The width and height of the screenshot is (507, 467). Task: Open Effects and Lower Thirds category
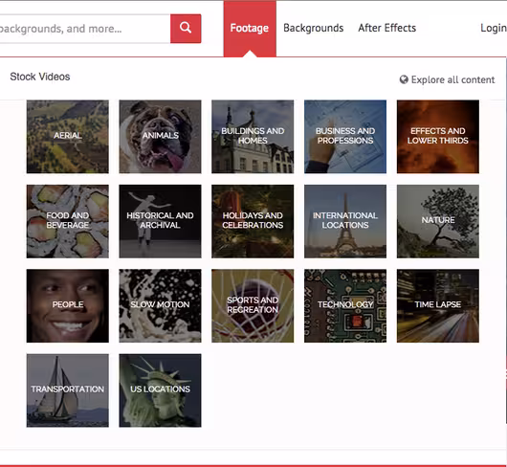tap(438, 137)
